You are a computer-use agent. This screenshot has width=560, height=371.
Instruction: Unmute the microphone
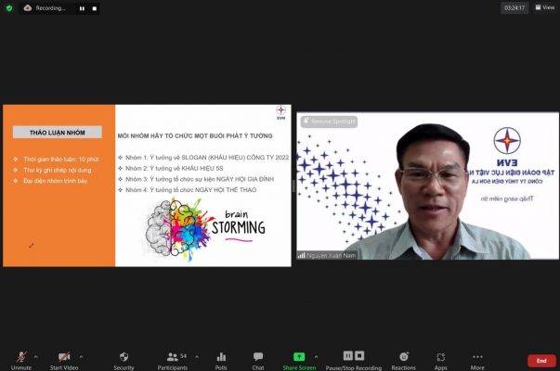[20, 359]
